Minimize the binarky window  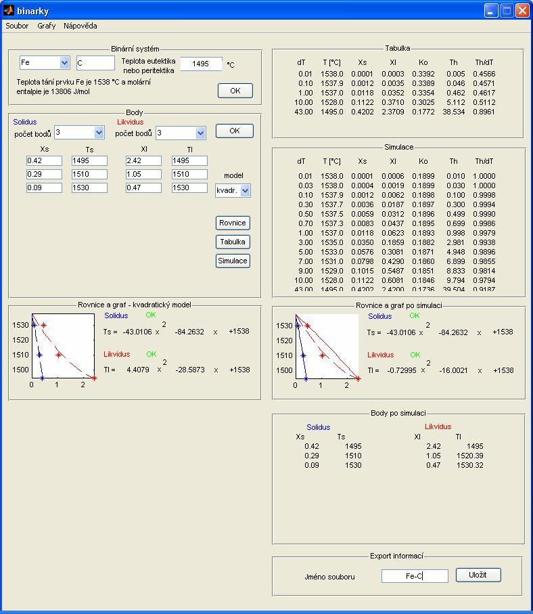(x=491, y=10)
